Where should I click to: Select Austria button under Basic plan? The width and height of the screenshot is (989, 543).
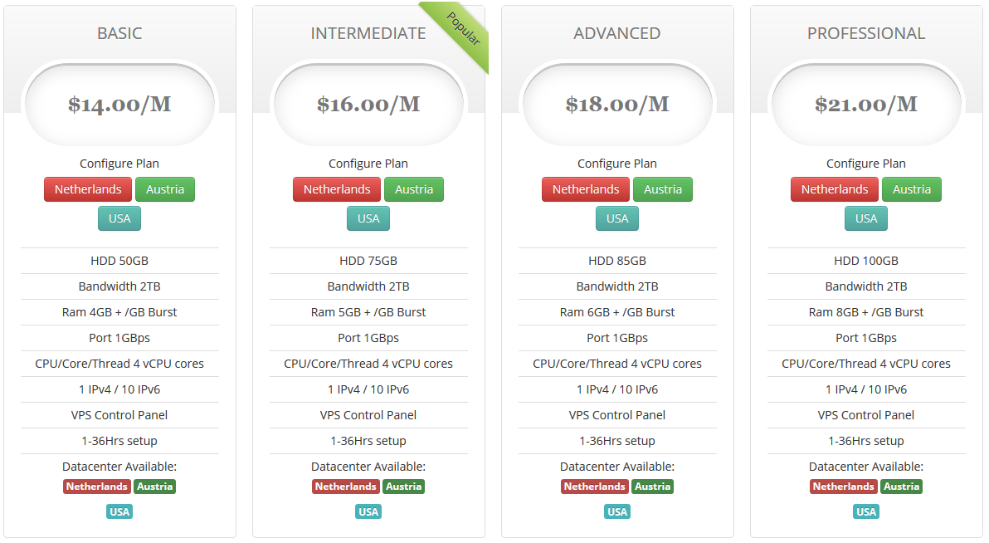(165, 189)
